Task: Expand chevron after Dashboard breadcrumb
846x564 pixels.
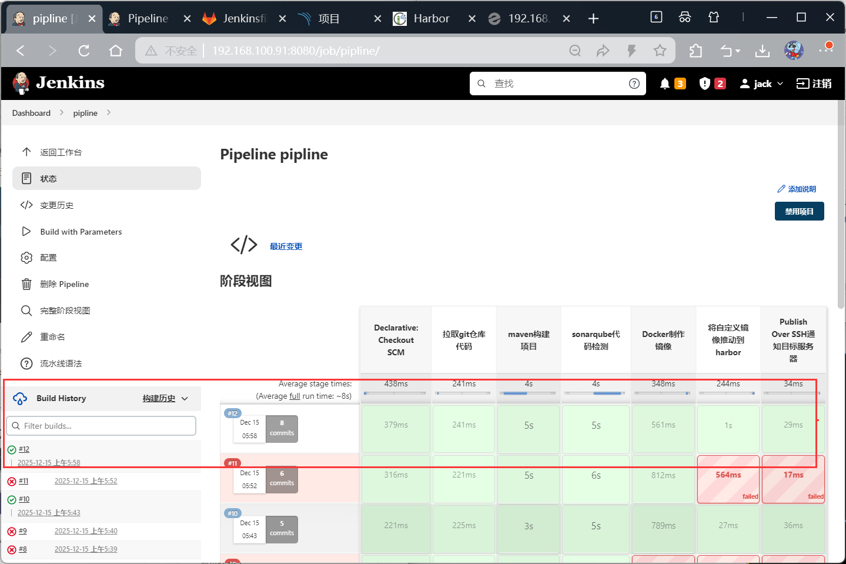Action: pyautogui.click(x=62, y=112)
